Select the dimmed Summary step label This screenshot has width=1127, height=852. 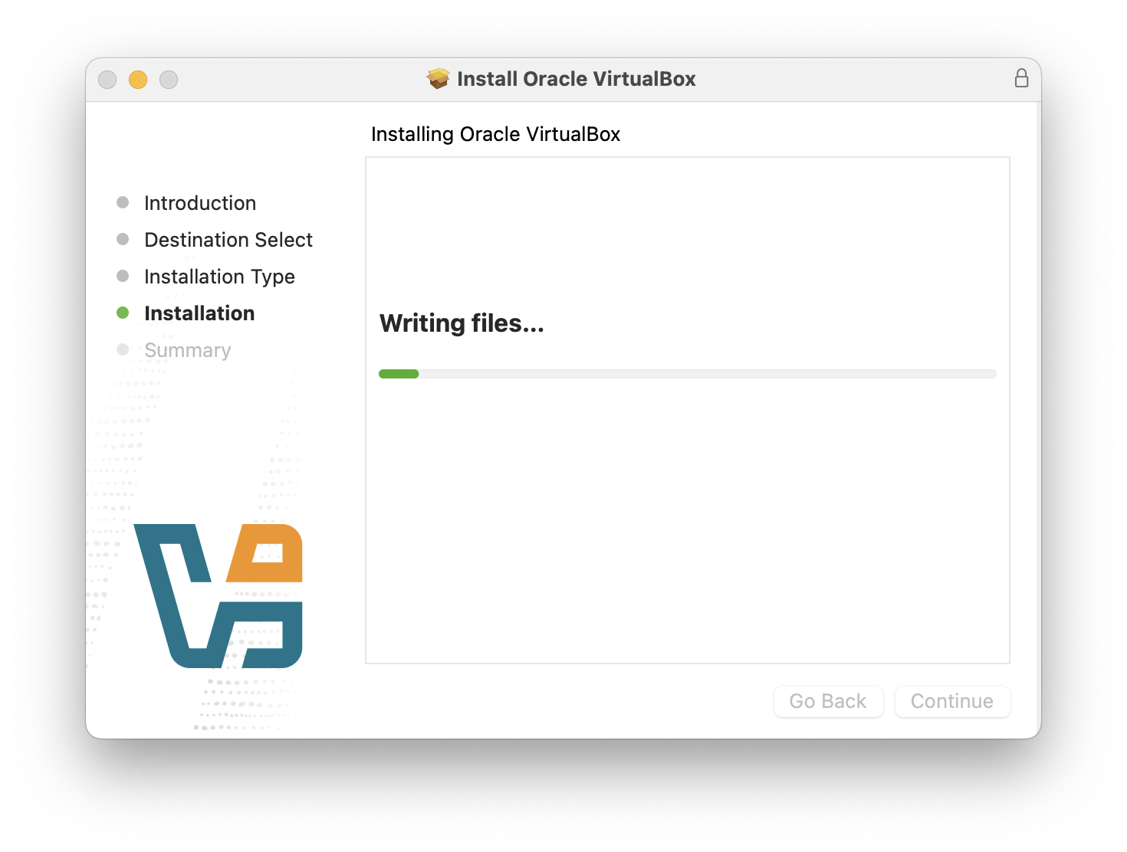(x=187, y=350)
